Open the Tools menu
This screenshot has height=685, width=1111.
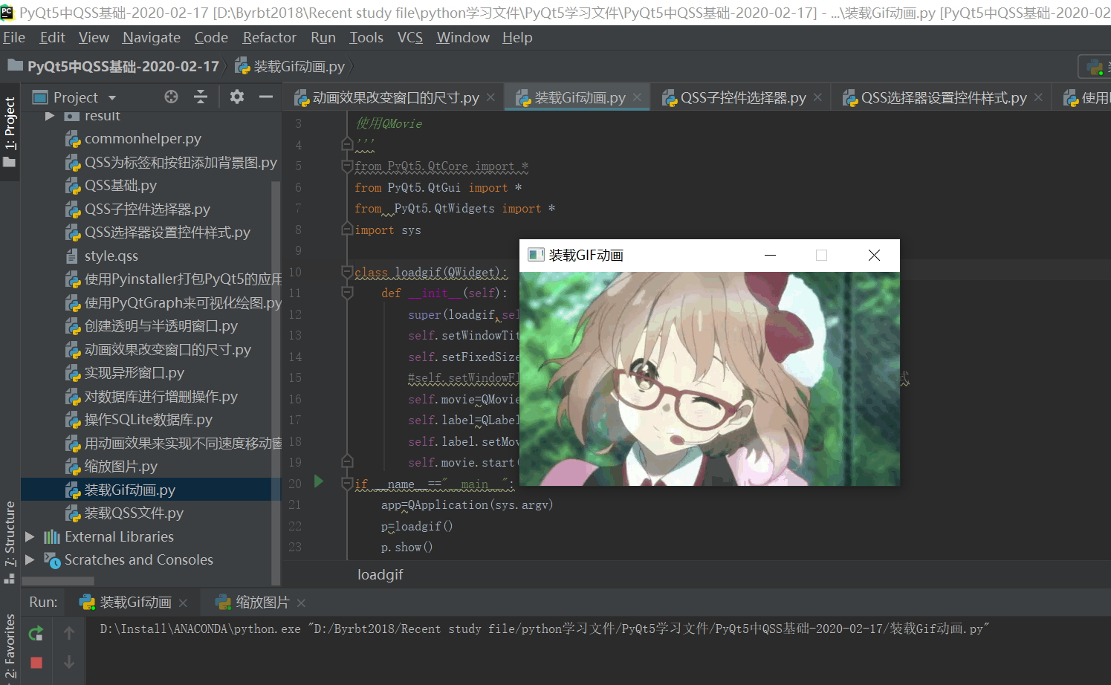click(x=366, y=37)
